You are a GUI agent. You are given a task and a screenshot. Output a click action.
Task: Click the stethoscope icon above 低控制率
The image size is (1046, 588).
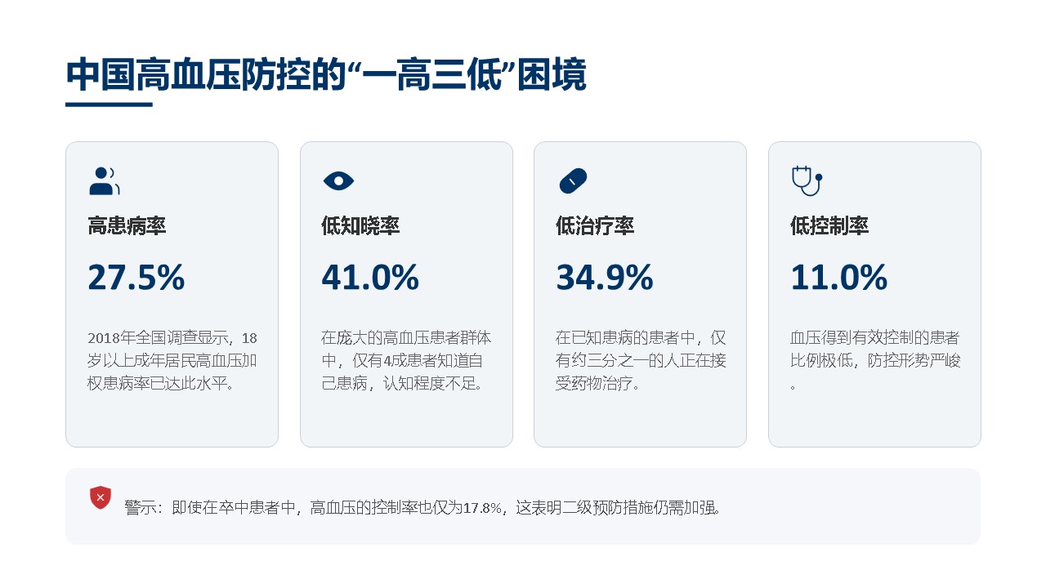(807, 180)
